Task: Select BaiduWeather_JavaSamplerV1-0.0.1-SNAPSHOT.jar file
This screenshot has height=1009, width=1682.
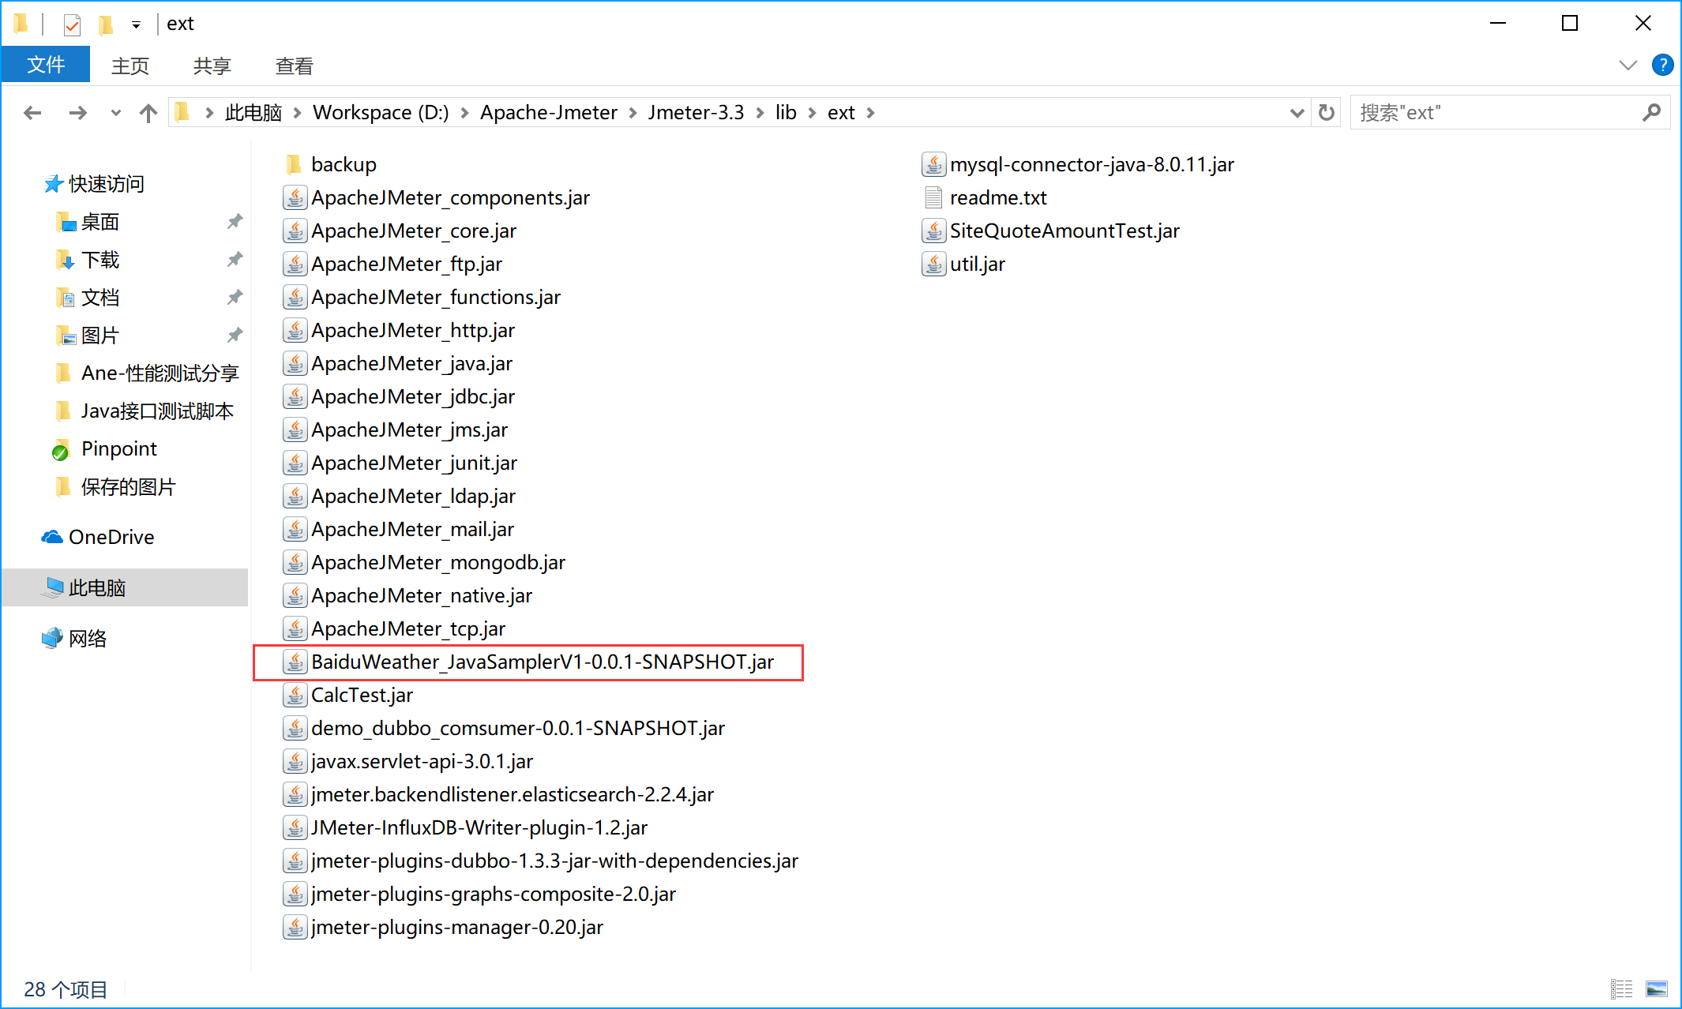Action: tap(542, 662)
